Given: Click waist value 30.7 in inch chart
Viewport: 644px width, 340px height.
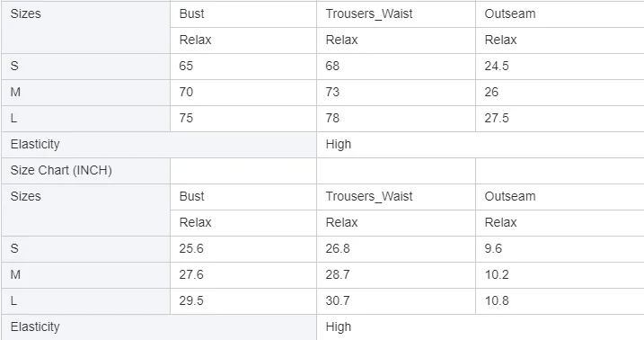Looking at the screenshot, I should 396,301.
